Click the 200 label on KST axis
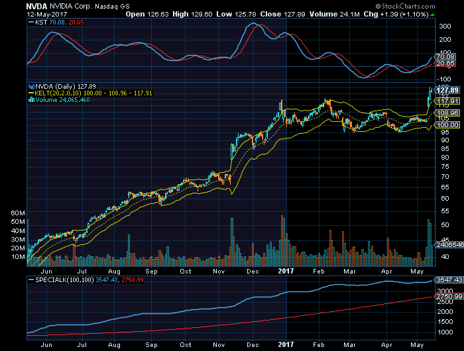 [x=445, y=40]
